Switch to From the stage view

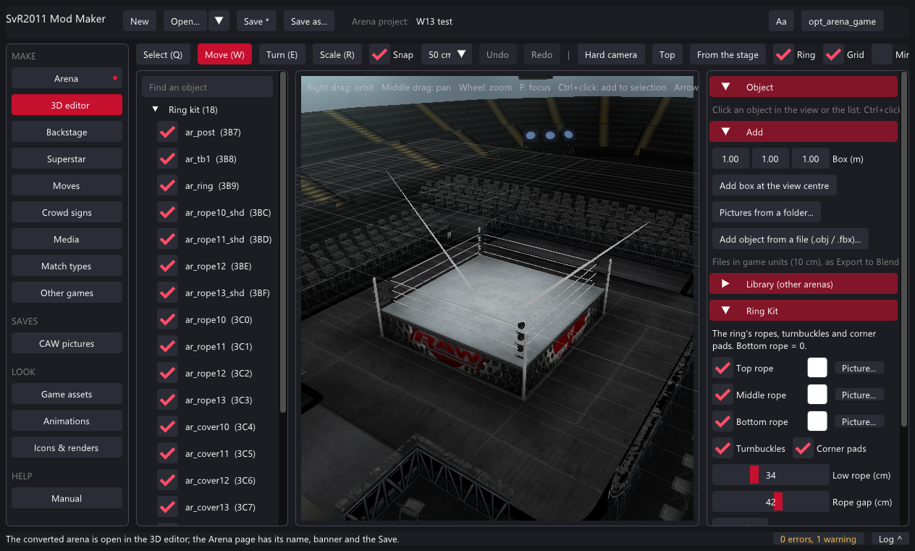[728, 54]
